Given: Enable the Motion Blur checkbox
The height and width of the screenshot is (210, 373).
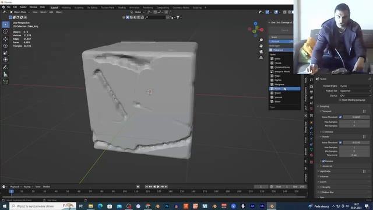Looking at the screenshot, I should tap(321, 192).
